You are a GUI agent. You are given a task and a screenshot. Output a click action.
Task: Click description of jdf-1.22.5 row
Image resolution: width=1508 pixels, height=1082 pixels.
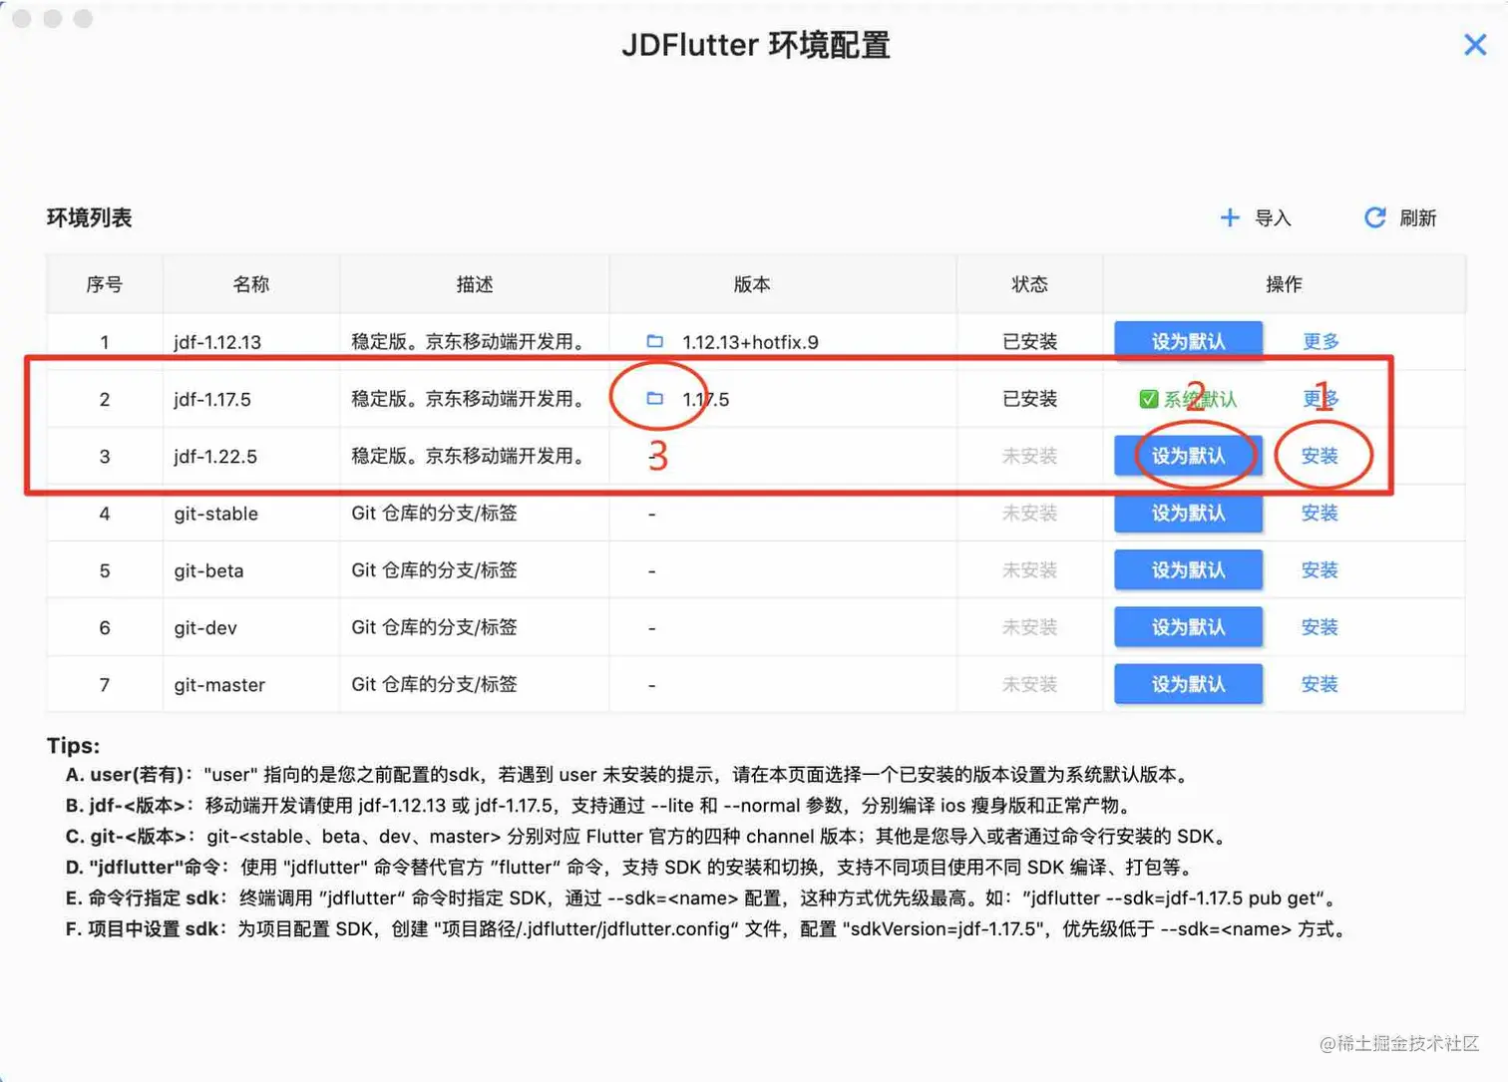coord(468,456)
